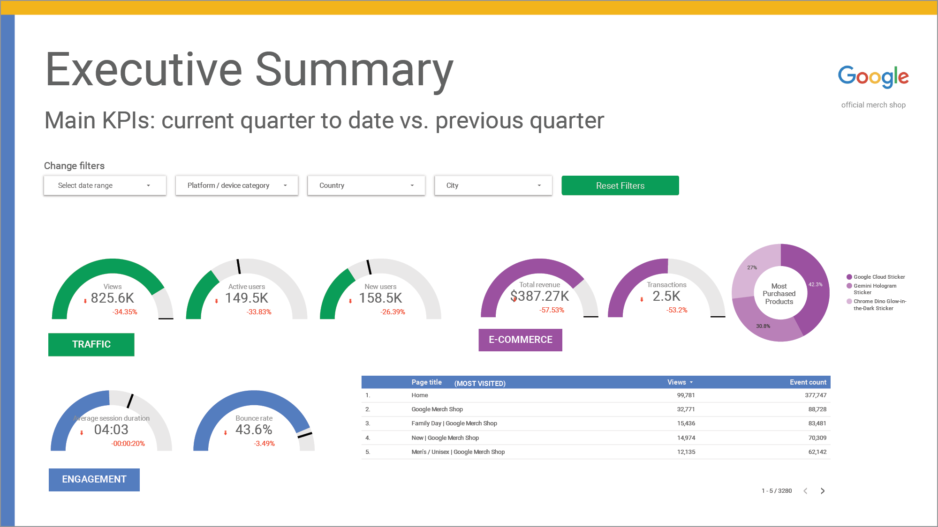The width and height of the screenshot is (938, 527).
Task: Open the Country filter dropdown
Action: pyautogui.click(x=366, y=186)
